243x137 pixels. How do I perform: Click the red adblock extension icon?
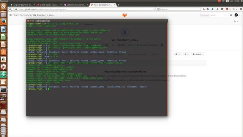(227, 9)
